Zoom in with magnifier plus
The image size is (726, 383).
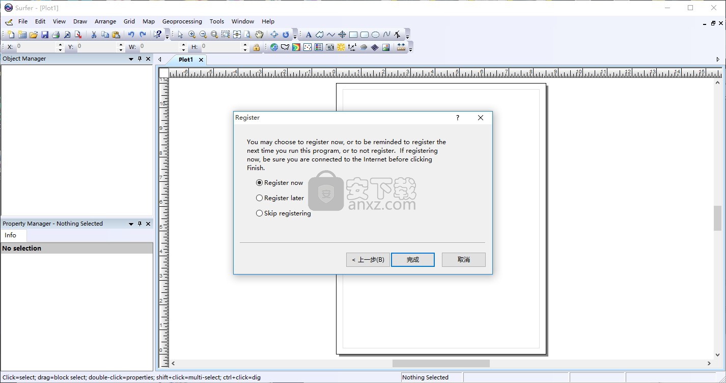point(192,35)
